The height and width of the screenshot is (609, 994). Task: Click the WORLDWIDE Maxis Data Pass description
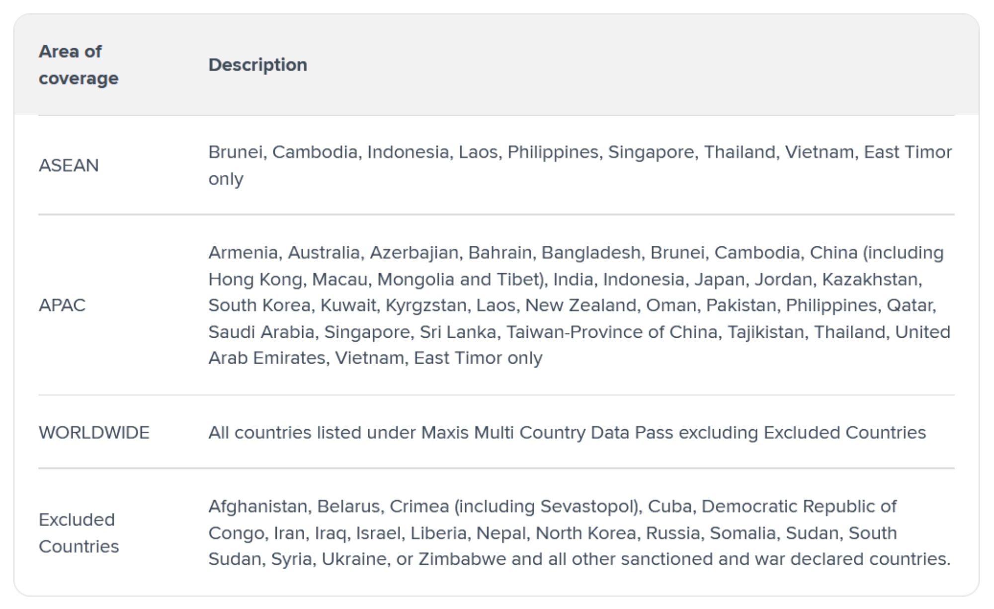click(x=567, y=433)
